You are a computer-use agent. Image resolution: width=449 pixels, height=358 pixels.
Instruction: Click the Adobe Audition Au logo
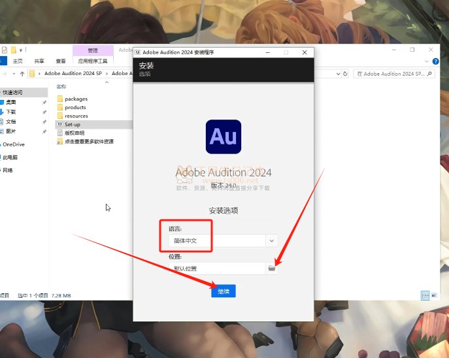tap(224, 137)
